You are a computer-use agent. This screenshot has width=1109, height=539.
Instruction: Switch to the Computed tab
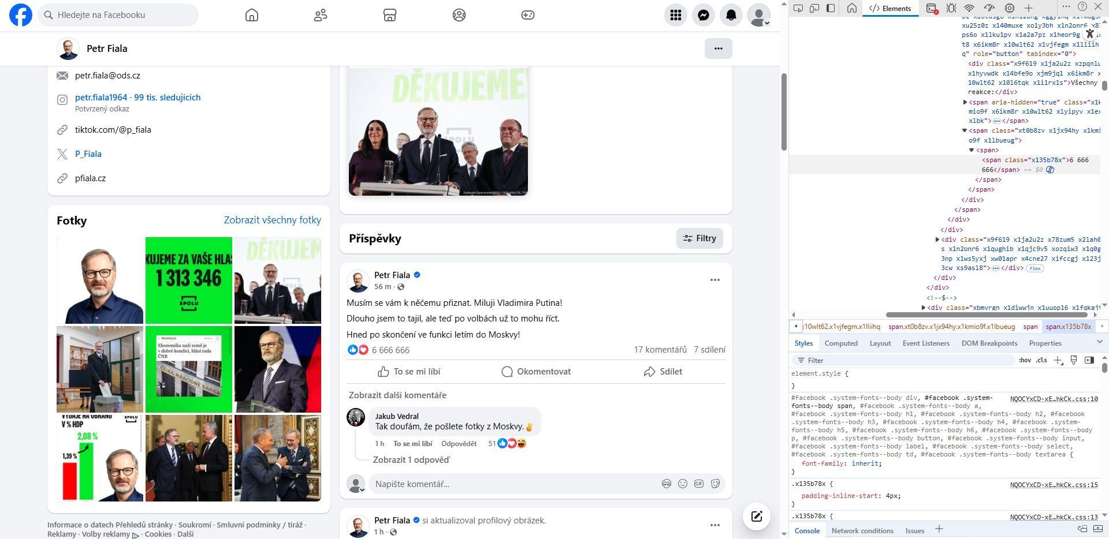pyautogui.click(x=840, y=343)
